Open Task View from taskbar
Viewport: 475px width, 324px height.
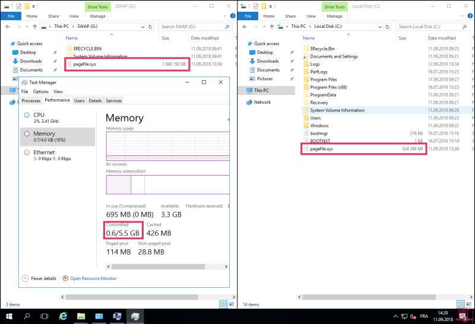tap(45, 316)
